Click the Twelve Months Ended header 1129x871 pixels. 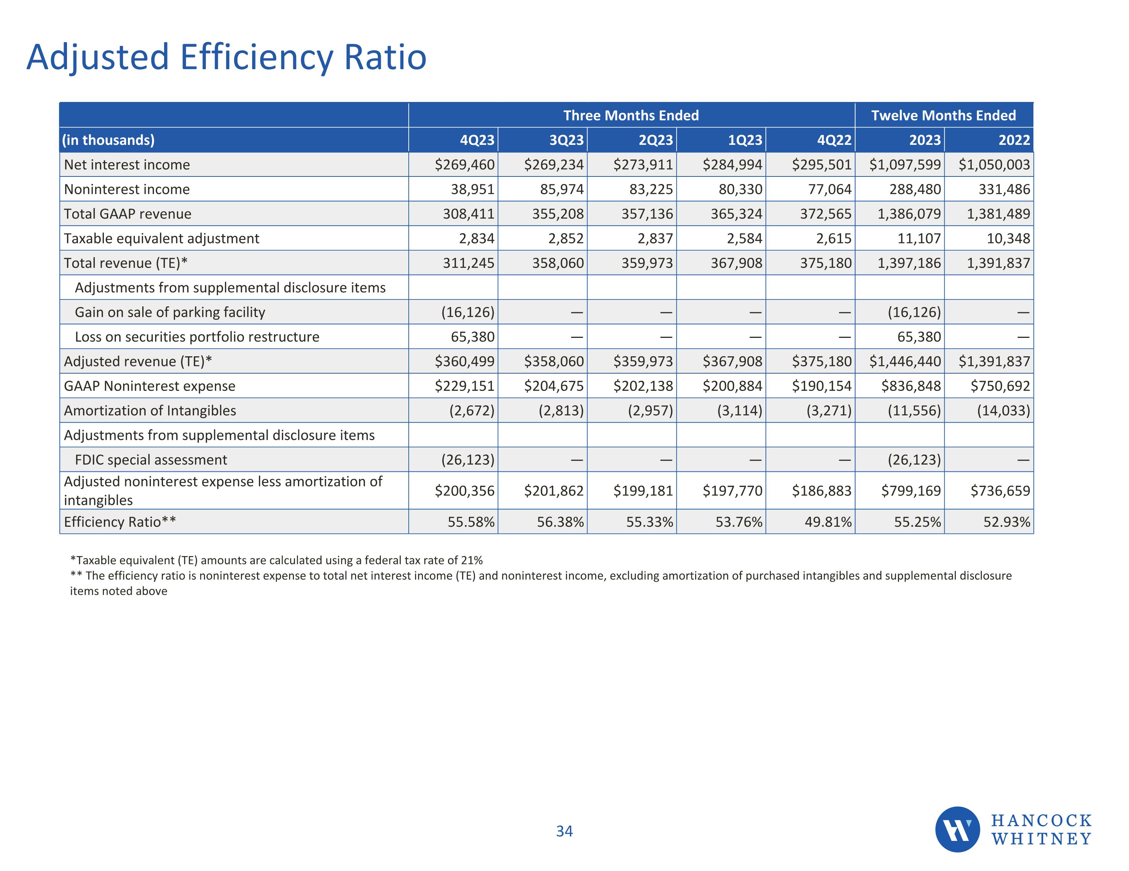943,115
